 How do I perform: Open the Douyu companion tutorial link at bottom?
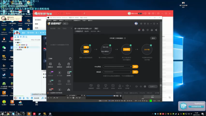[56, 93]
